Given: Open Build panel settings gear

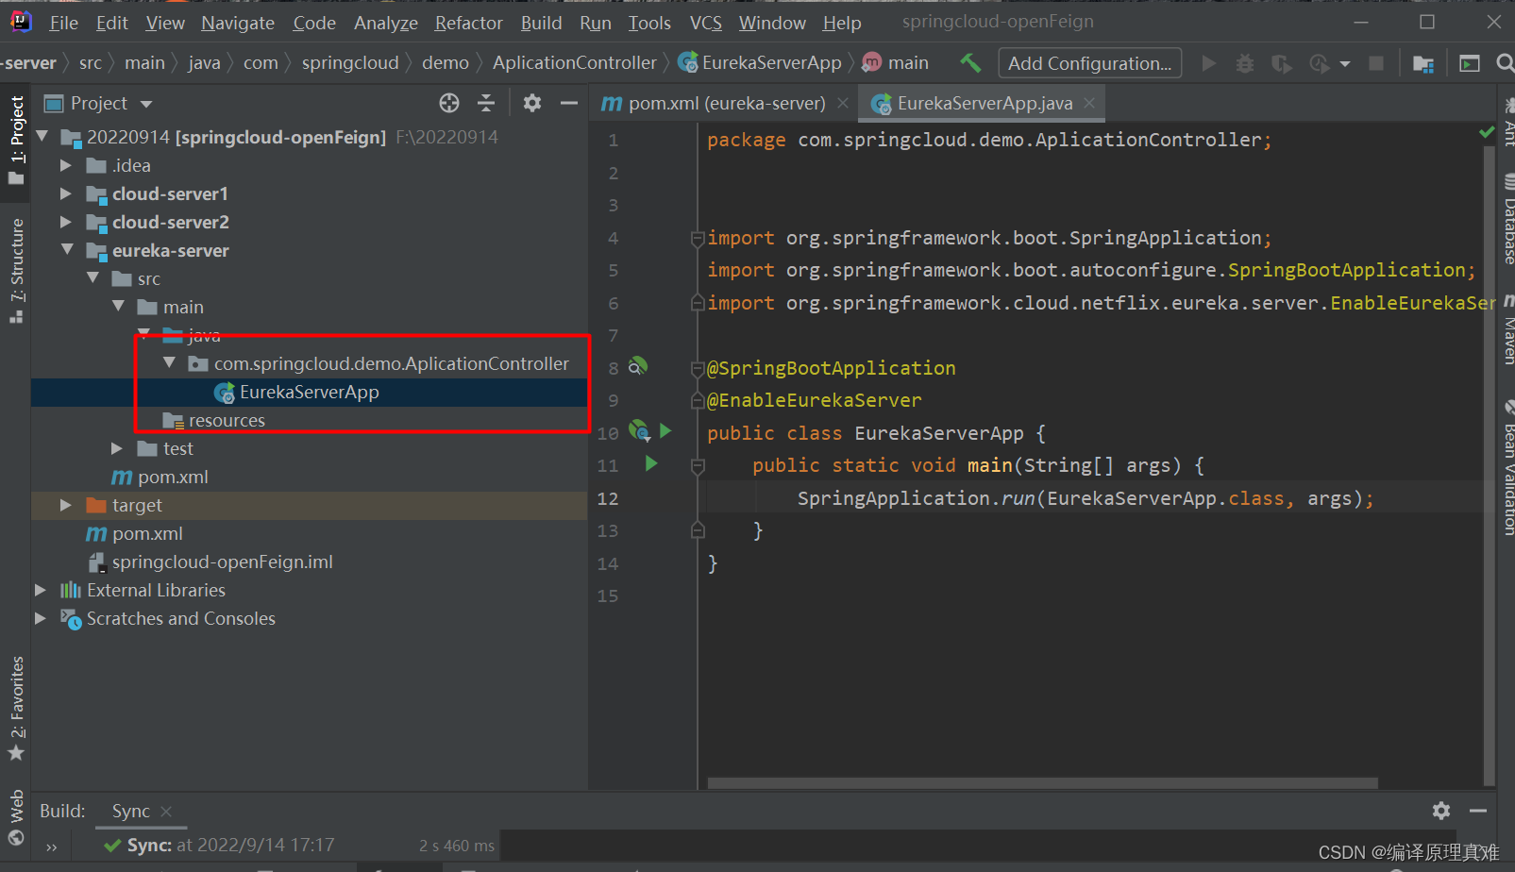Looking at the screenshot, I should click(x=1441, y=810).
